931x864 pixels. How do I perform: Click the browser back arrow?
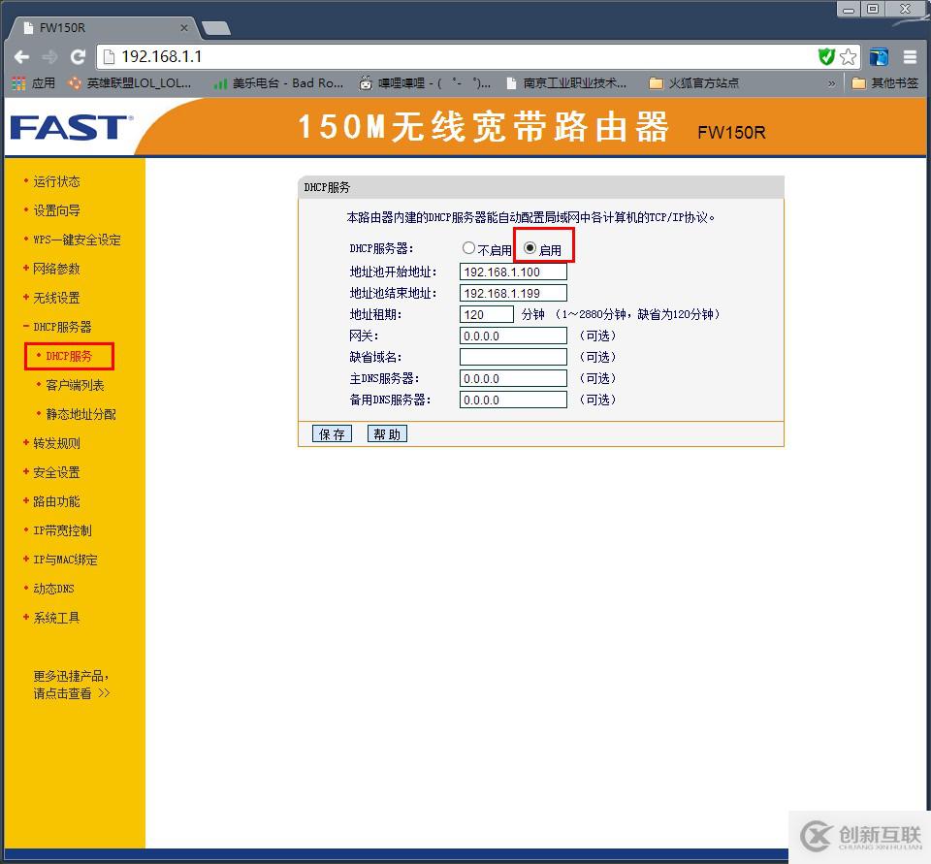[x=21, y=57]
